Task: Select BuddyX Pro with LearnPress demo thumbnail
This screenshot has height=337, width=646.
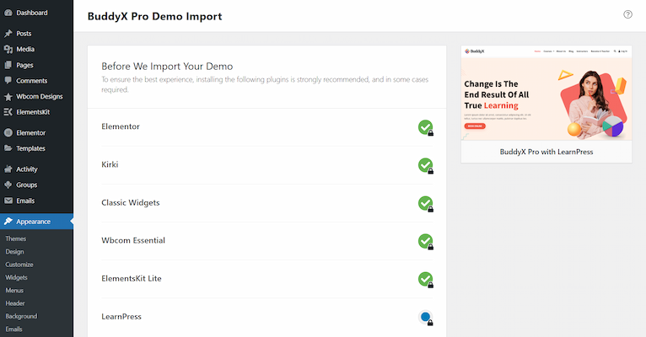Action: [x=546, y=93]
